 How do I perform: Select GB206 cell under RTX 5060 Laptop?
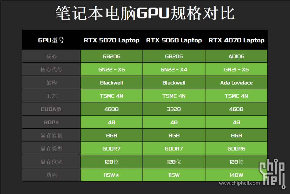click(x=174, y=56)
